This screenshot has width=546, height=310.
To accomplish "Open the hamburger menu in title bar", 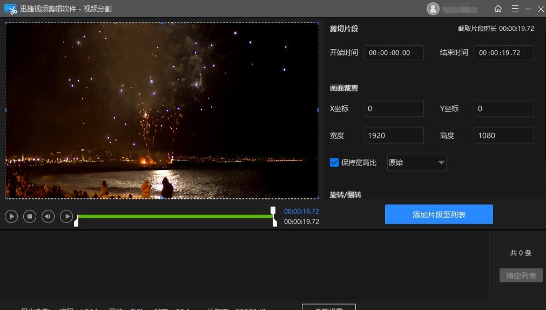I will click(x=515, y=9).
